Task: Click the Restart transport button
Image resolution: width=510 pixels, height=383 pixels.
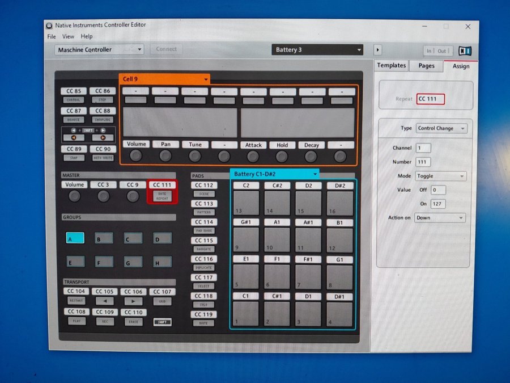Action: 76,301
